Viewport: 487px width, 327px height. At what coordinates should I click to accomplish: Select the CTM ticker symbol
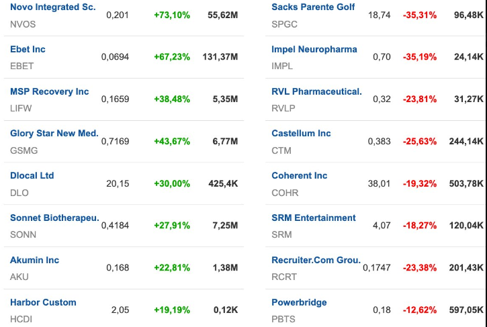coord(281,150)
